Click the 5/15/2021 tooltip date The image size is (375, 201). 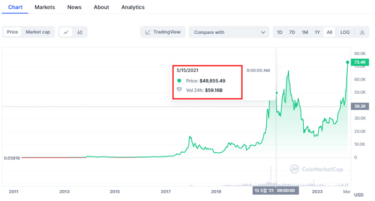[187, 70]
